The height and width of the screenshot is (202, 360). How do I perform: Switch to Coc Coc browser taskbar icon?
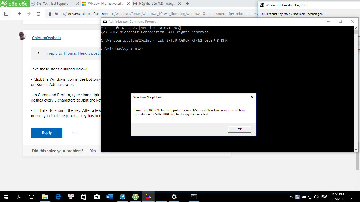tap(135, 196)
